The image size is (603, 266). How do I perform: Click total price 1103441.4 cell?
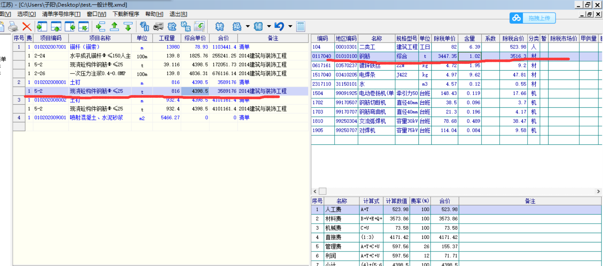223,47
